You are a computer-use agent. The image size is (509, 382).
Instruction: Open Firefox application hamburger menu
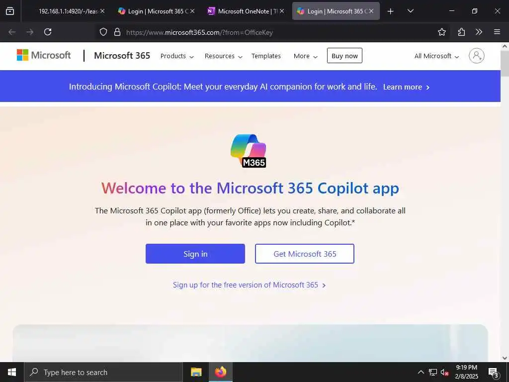497,32
